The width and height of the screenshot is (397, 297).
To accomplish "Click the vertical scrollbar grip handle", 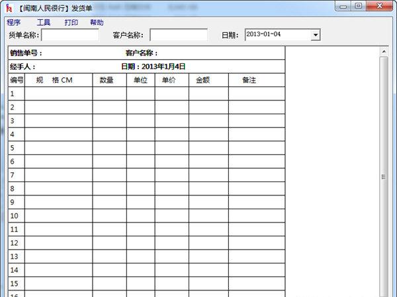I will (x=383, y=176).
